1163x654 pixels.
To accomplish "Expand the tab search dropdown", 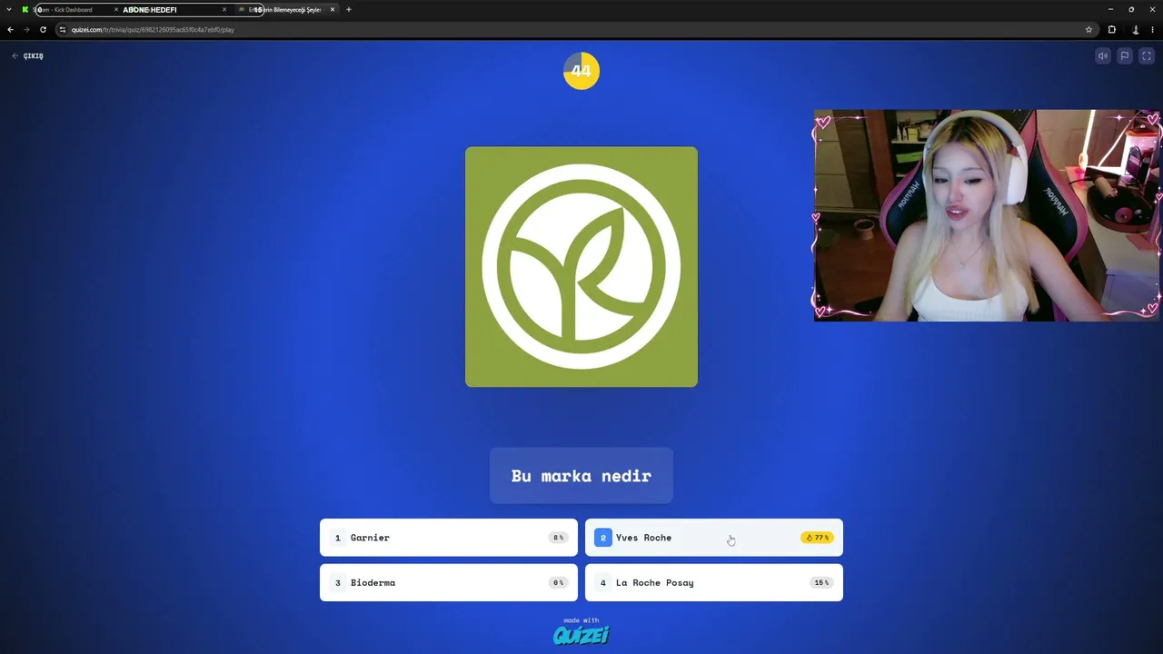I will click(9, 9).
